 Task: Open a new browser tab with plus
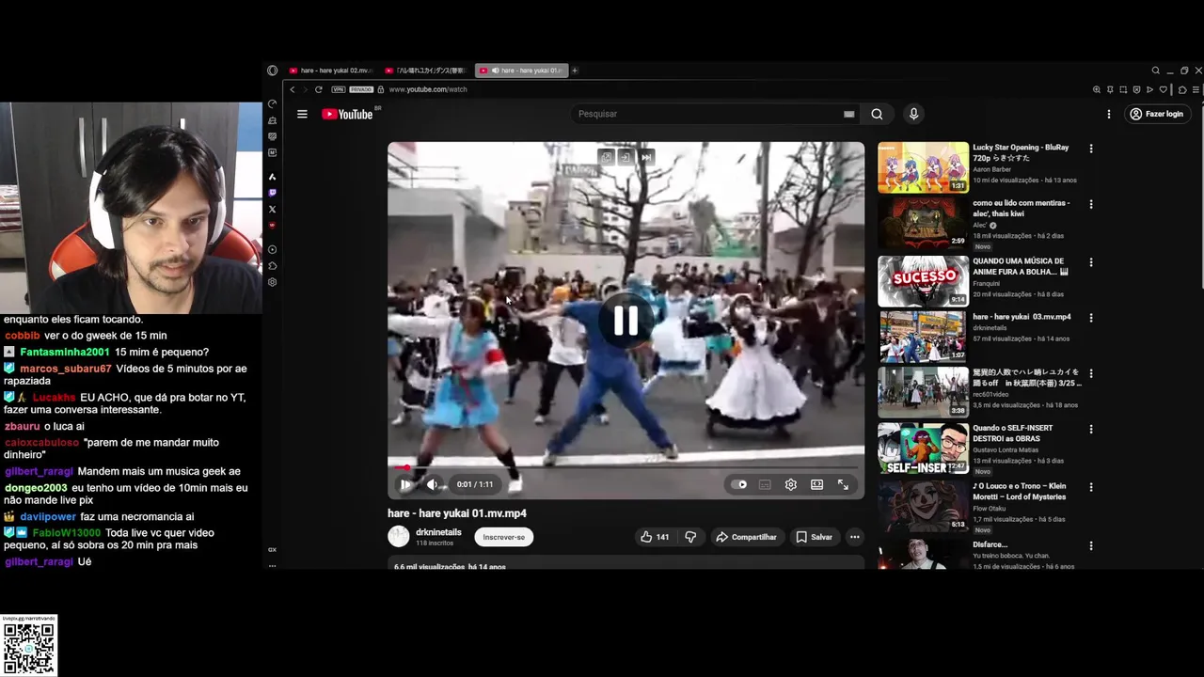click(575, 71)
